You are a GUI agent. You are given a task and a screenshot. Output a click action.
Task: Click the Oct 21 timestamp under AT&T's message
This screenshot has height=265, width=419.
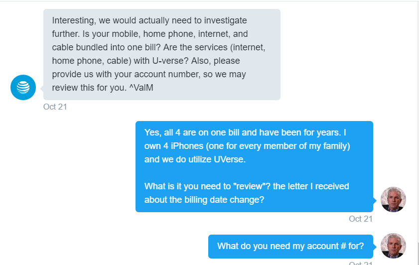coord(55,107)
